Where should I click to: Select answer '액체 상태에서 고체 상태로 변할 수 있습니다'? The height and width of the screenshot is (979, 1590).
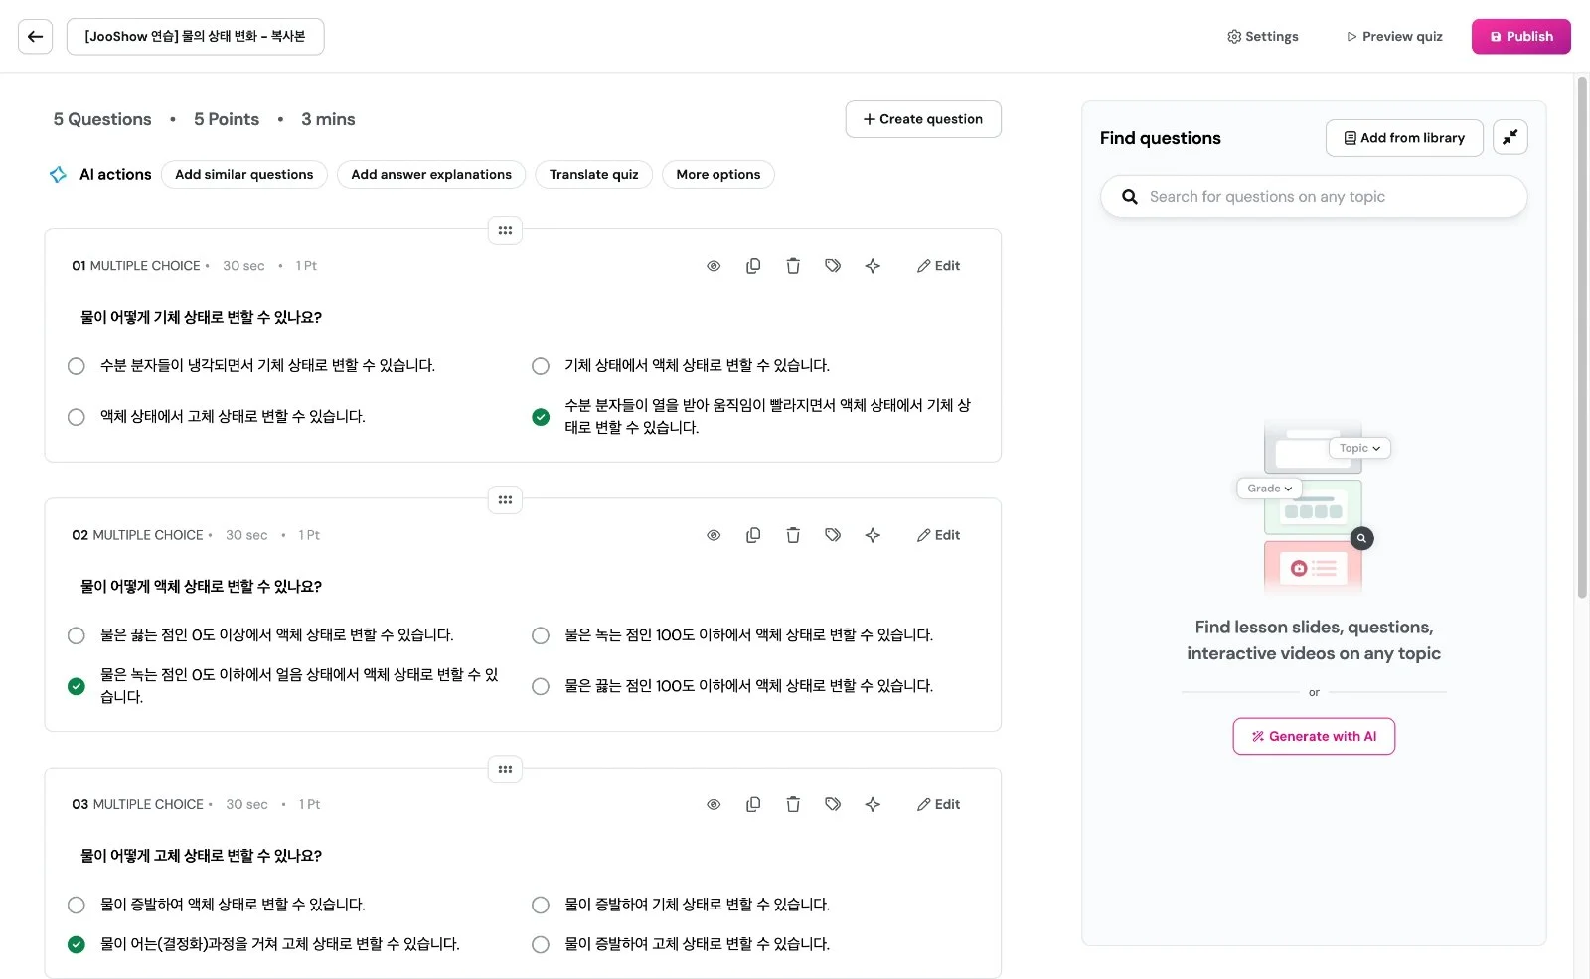[x=76, y=417]
